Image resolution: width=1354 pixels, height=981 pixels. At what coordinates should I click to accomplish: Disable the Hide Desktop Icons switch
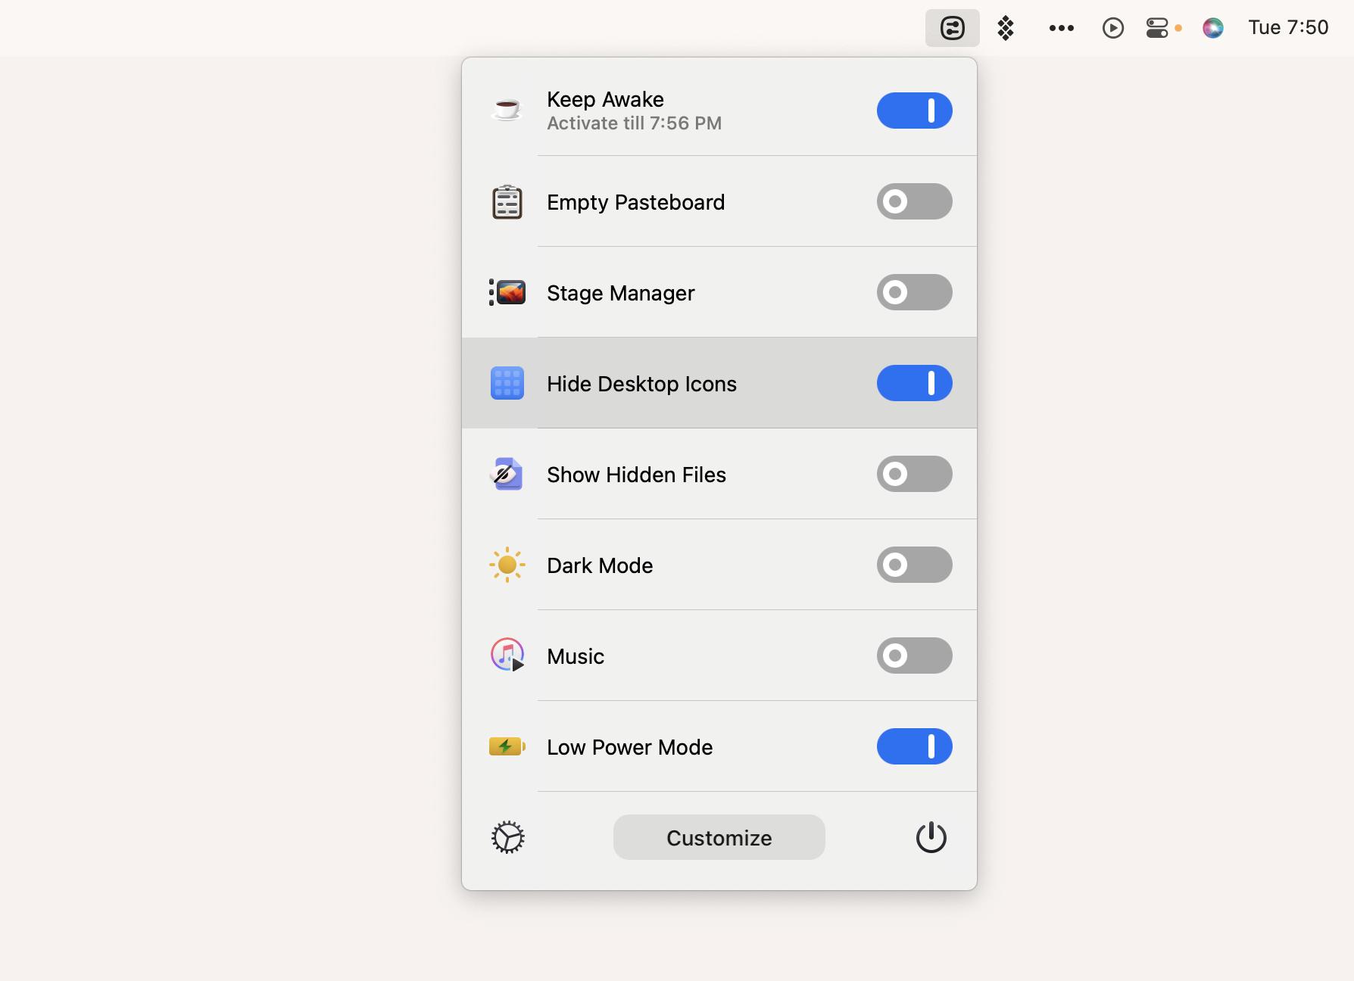915,383
